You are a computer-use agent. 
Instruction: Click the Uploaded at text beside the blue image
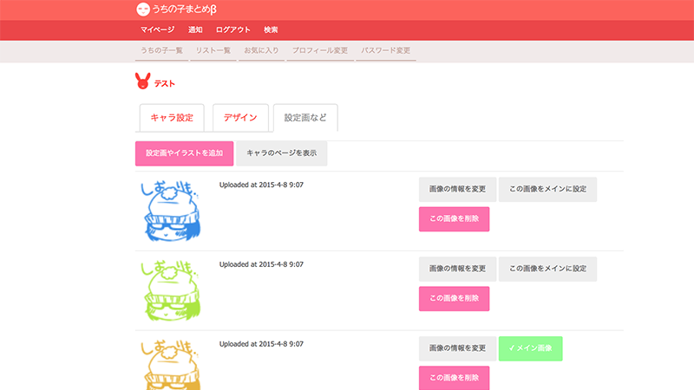point(261,185)
